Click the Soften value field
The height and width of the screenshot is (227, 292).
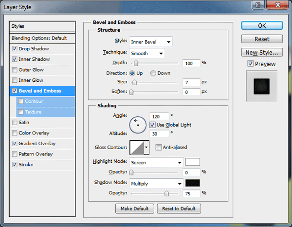191,92
